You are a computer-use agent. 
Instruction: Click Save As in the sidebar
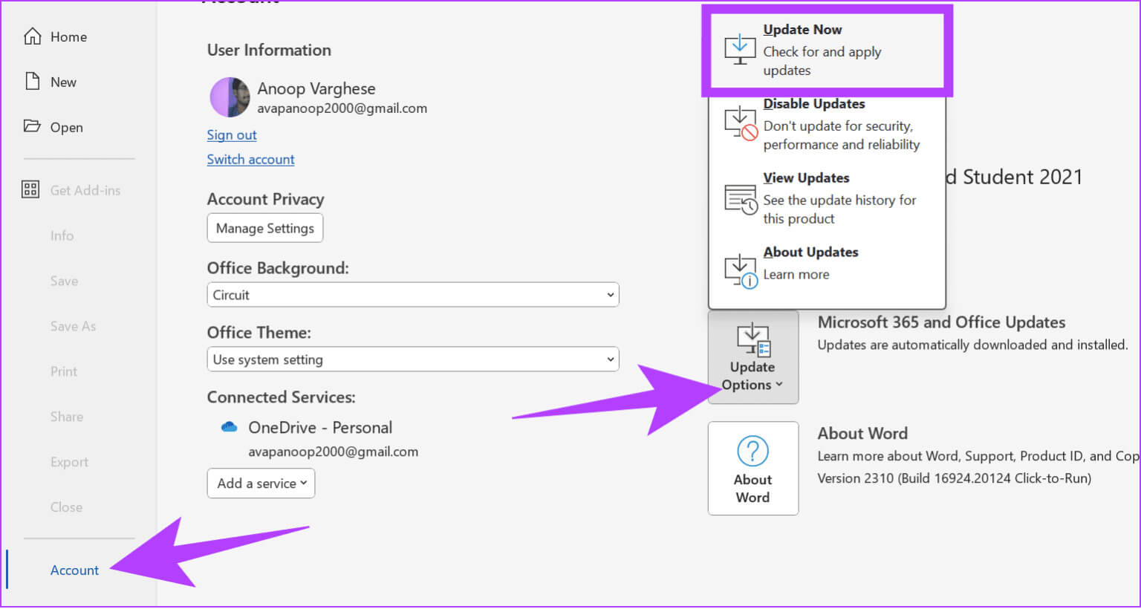(73, 327)
